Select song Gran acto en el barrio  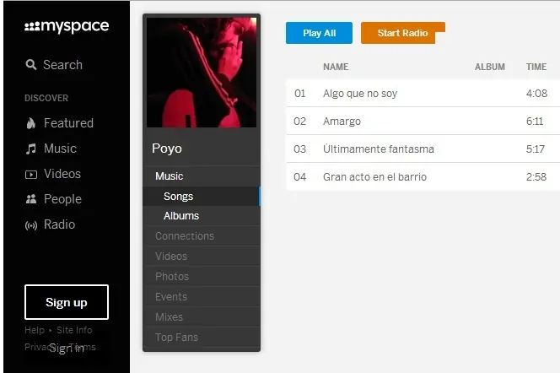(374, 177)
